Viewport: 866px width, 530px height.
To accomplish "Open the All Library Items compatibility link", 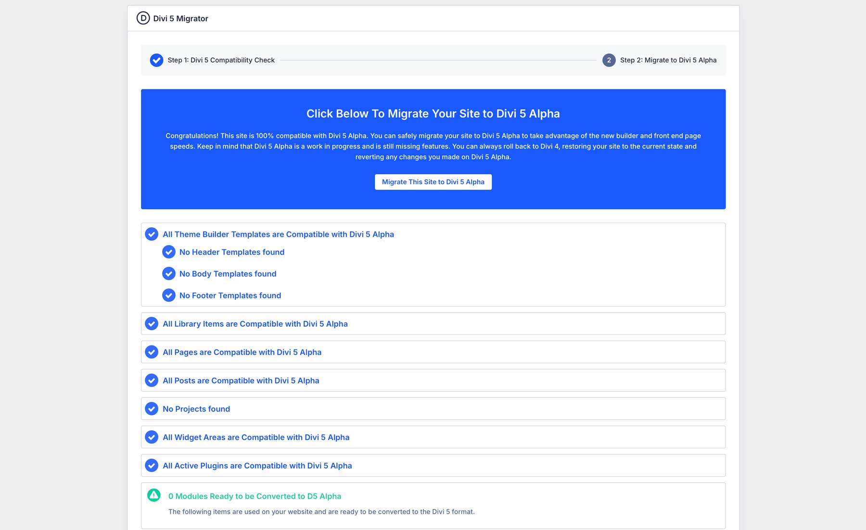I will (255, 323).
